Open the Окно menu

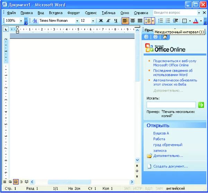click(x=125, y=13)
